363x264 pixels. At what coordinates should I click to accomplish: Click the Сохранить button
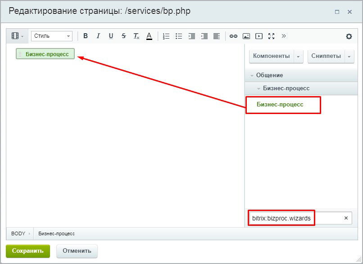click(28, 251)
